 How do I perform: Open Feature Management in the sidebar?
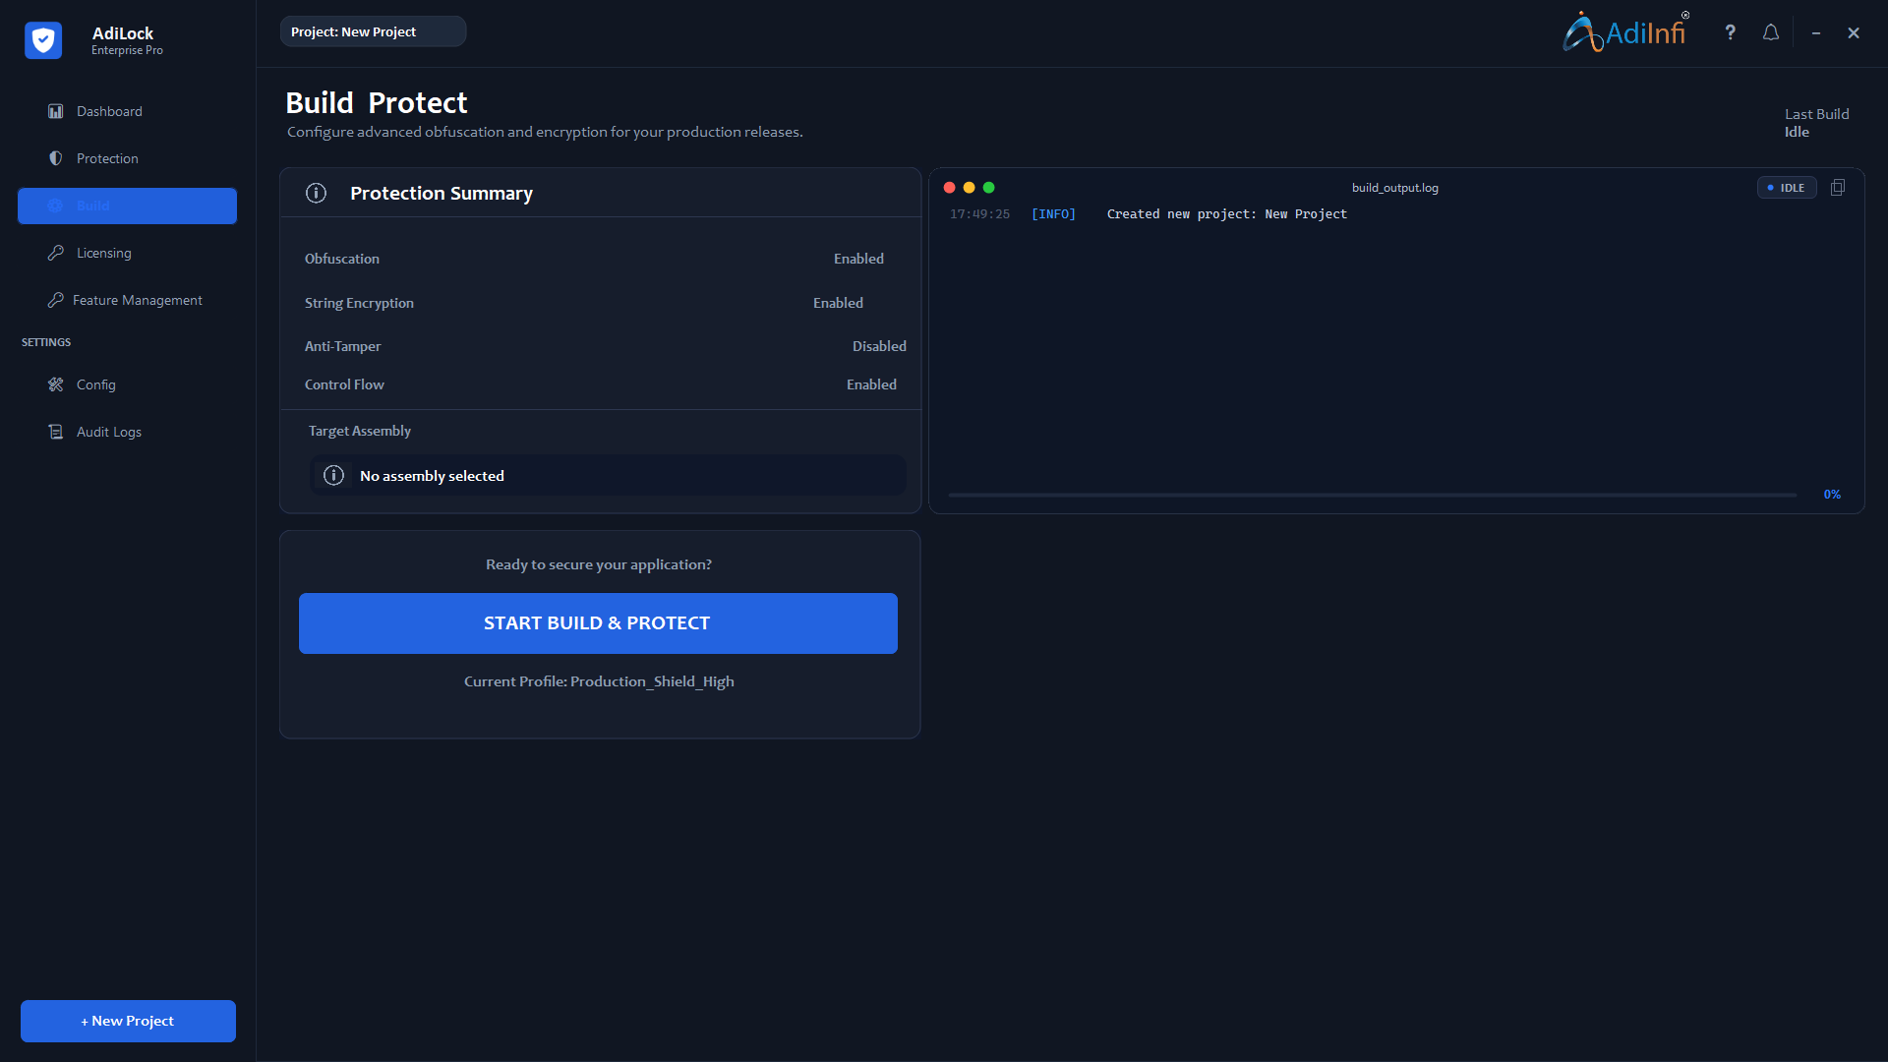tap(137, 300)
